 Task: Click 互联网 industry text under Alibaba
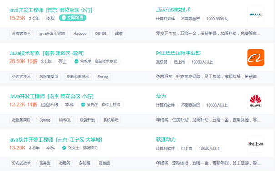pos(162,62)
